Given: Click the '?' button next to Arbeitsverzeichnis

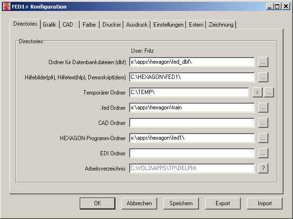Looking at the screenshot, I should point(264,168).
